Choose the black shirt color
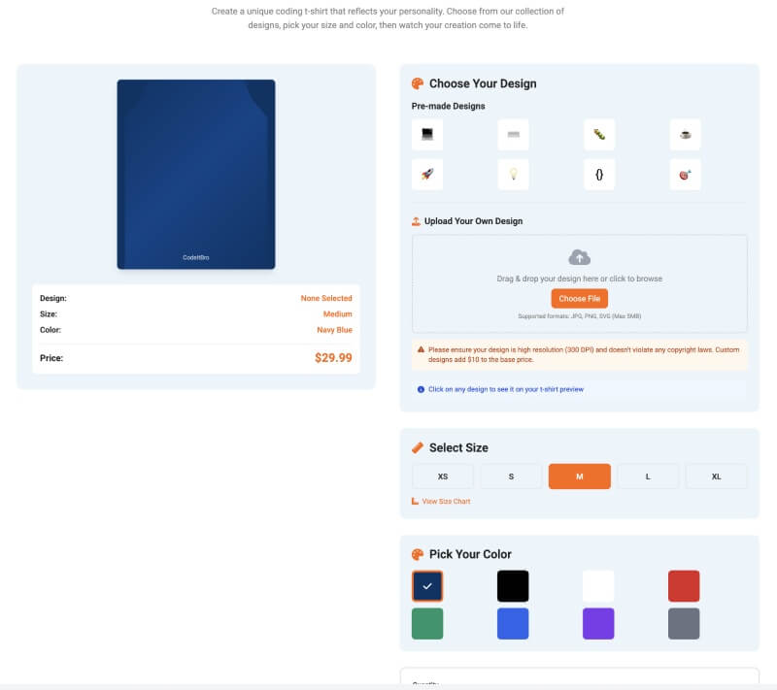777x690 pixels. point(513,586)
